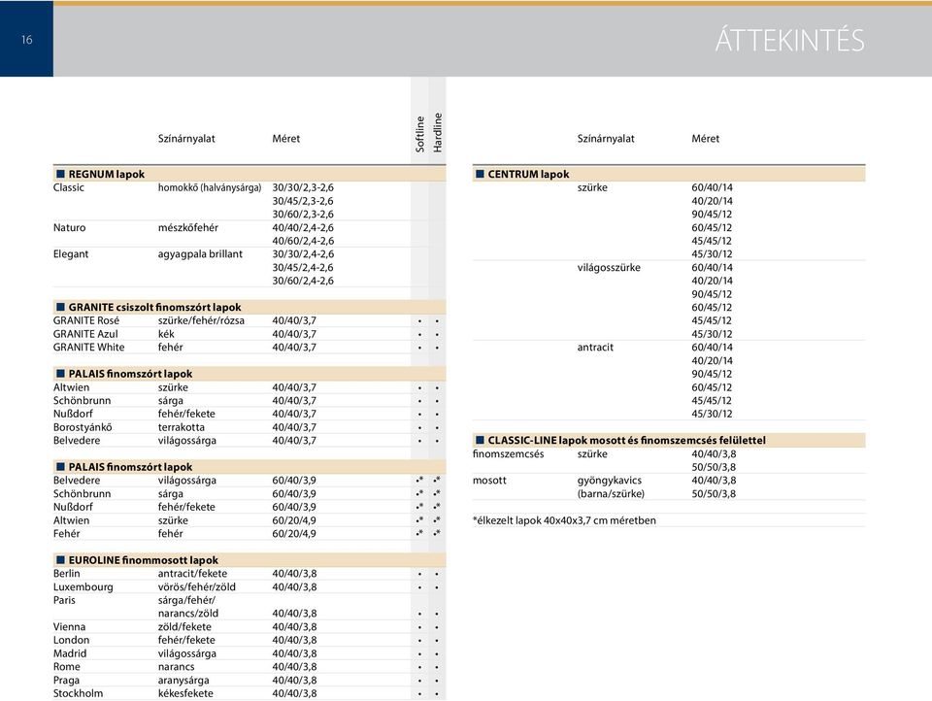932x701 pixels.
Task: Select the Elegant row label
Action: pos(71,254)
